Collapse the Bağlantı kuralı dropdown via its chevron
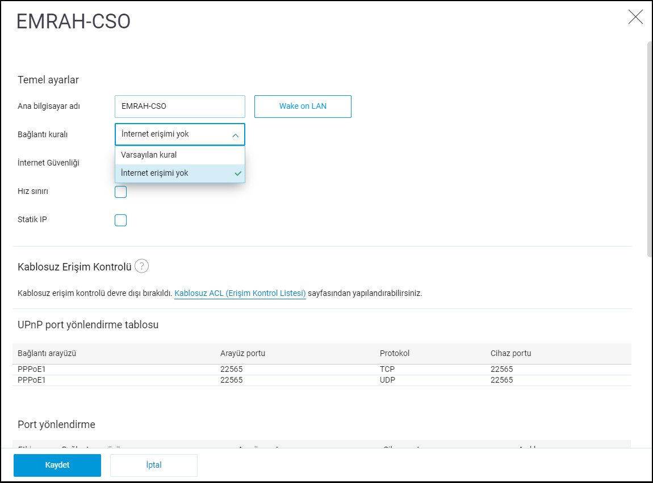 pyautogui.click(x=235, y=135)
